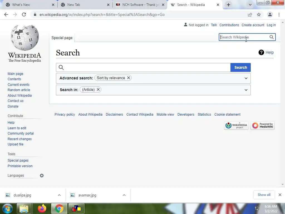Open the Contributions link
The image size is (285, 214).
tap(229, 25)
